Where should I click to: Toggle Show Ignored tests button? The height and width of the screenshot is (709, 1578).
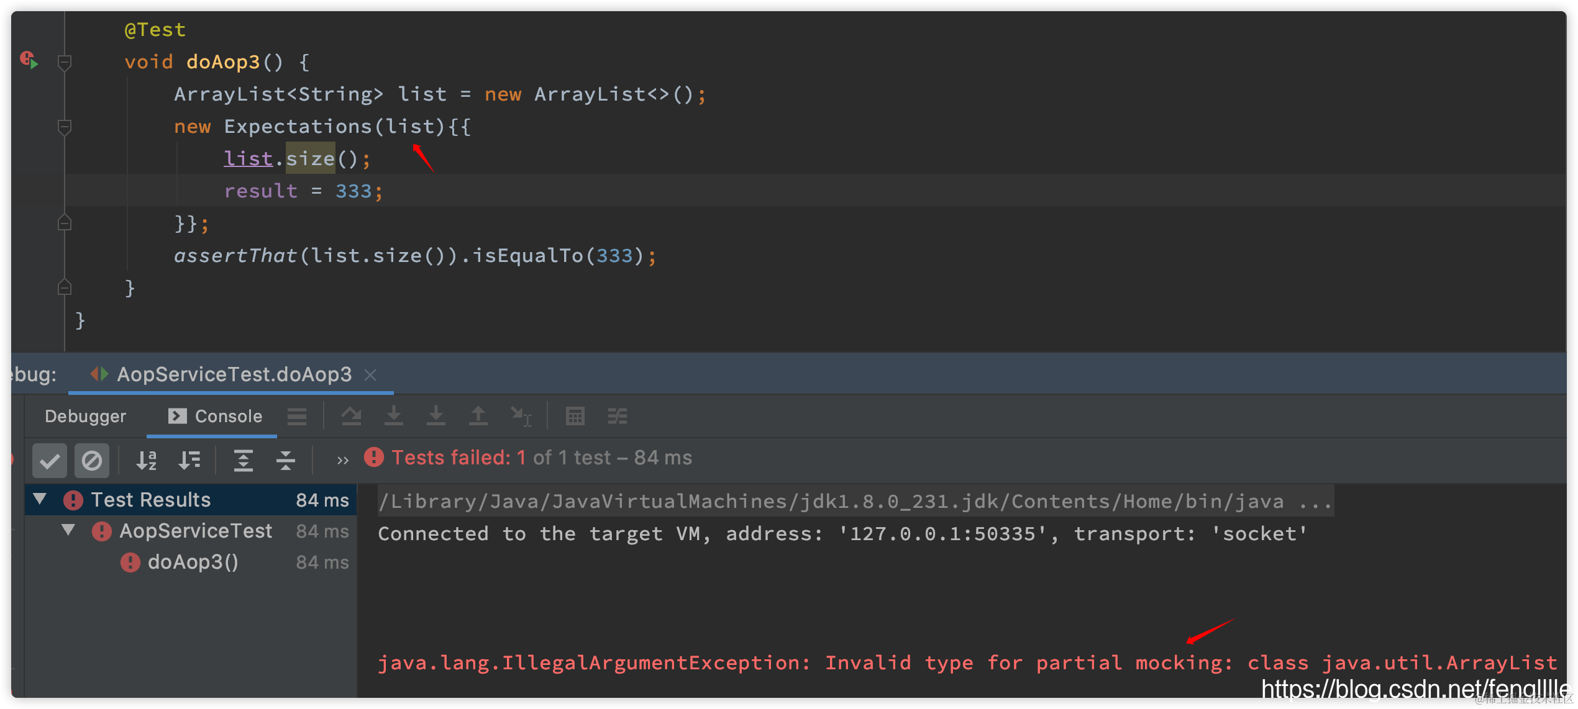coord(91,460)
